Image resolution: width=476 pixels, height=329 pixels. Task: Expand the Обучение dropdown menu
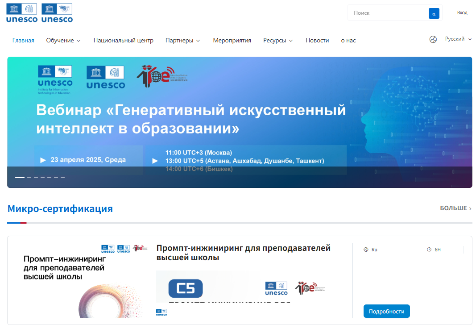coord(63,40)
